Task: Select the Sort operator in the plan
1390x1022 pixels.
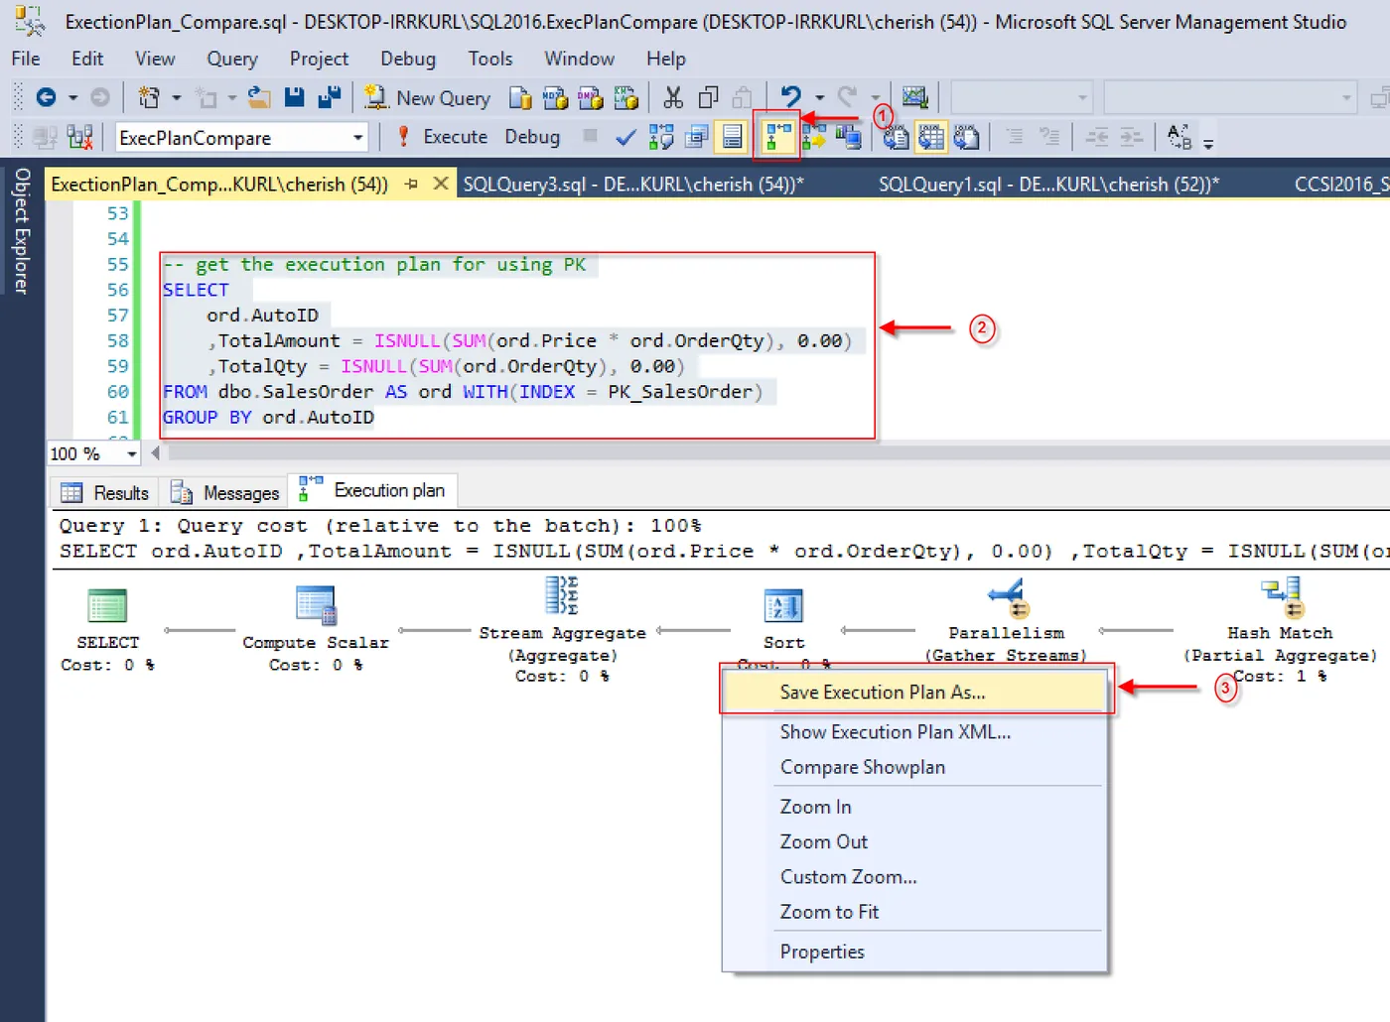Action: click(x=783, y=618)
